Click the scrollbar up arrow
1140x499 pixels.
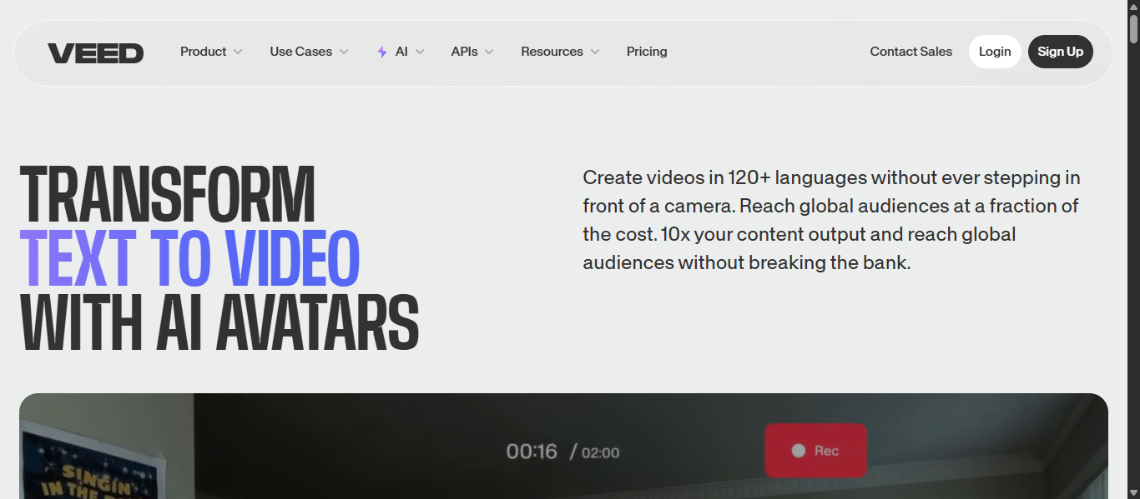click(1133, 6)
